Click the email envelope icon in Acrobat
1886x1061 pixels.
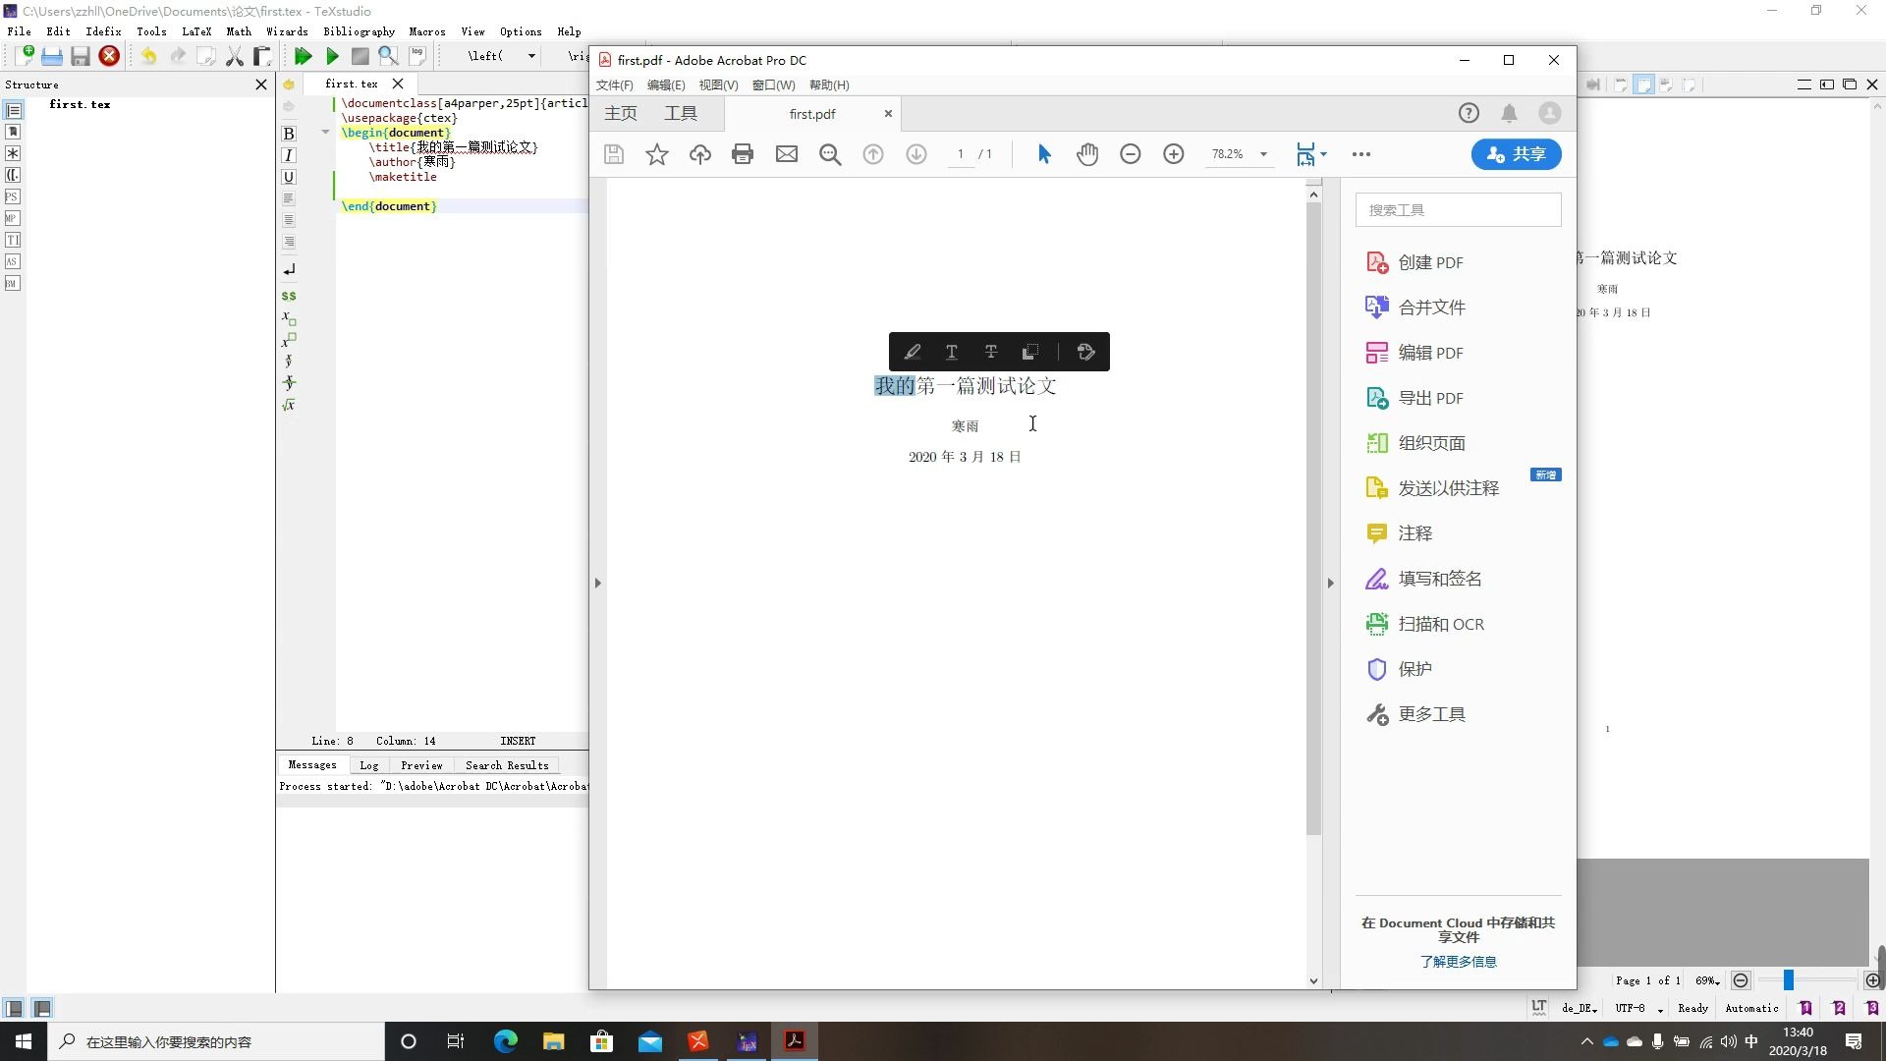(x=787, y=154)
